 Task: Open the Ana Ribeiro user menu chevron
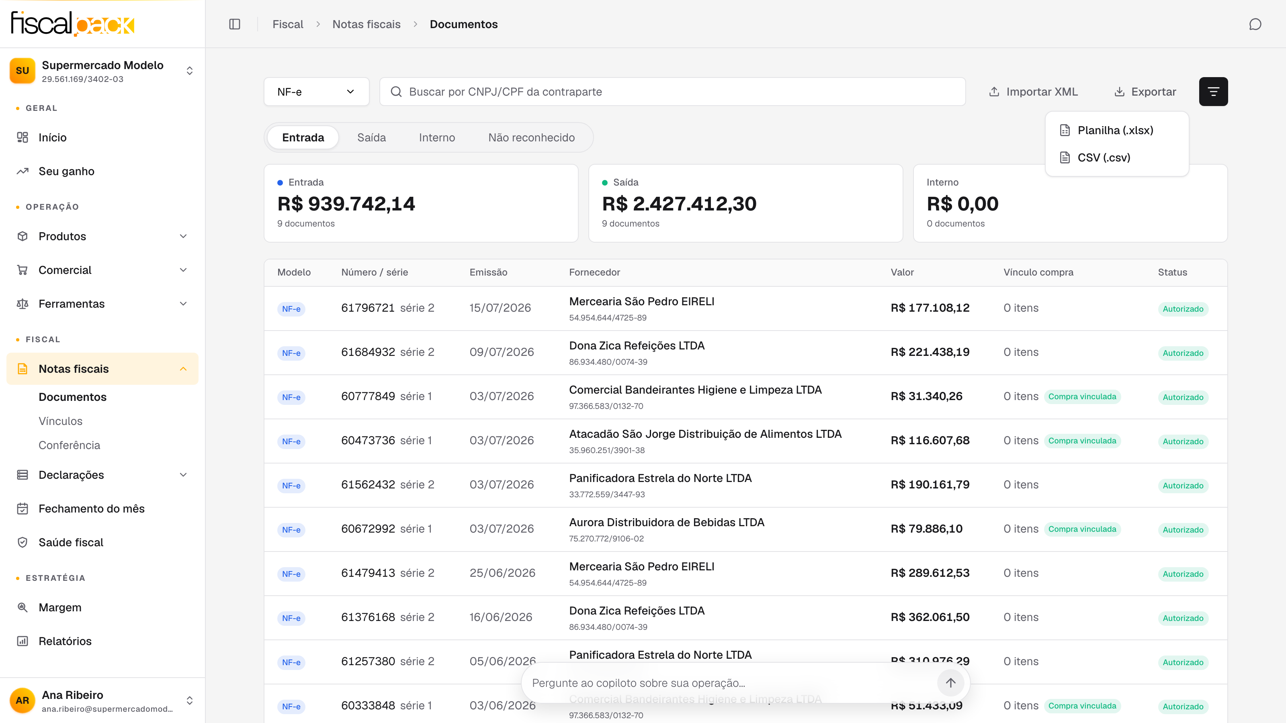(x=190, y=700)
